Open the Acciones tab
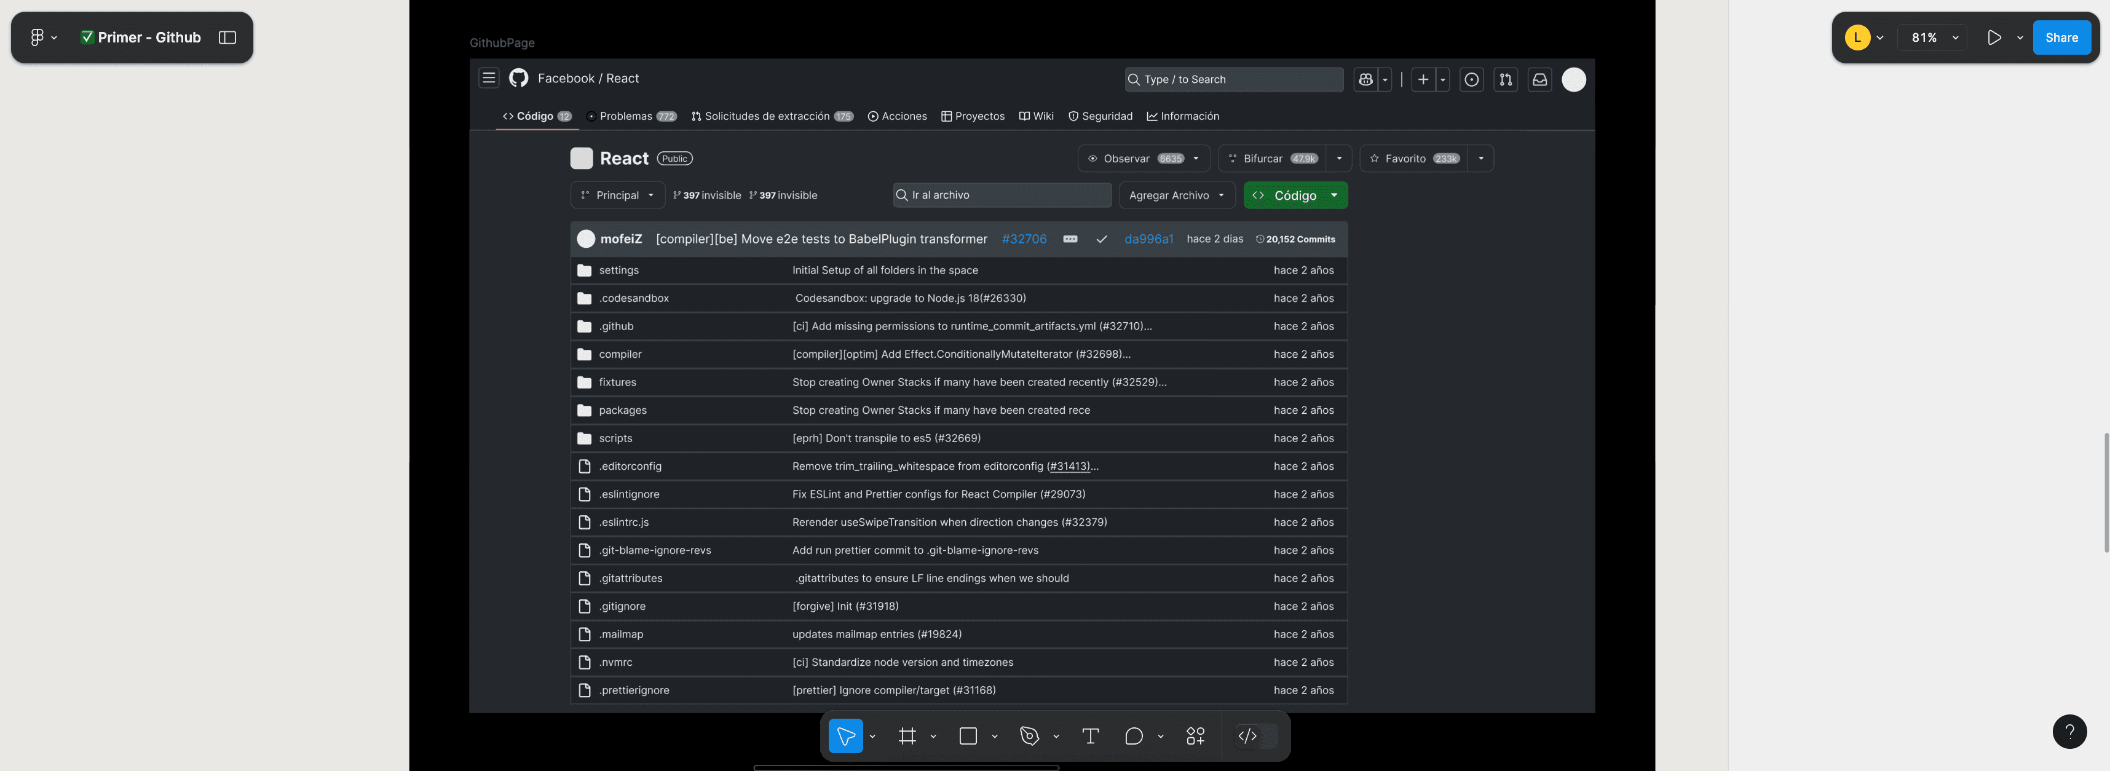The width and height of the screenshot is (2110, 771). (897, 116)
